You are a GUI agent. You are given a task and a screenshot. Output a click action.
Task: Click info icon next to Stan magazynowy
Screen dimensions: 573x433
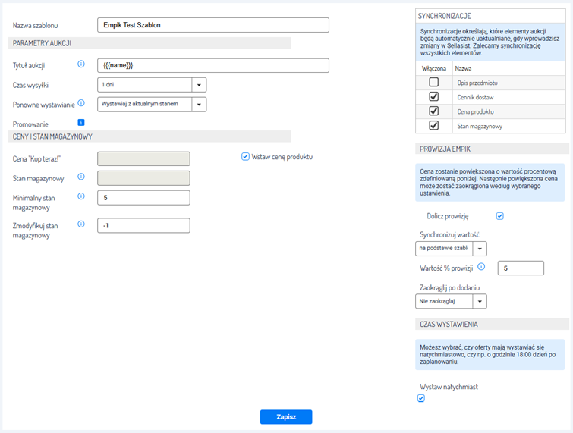[81, 177]
